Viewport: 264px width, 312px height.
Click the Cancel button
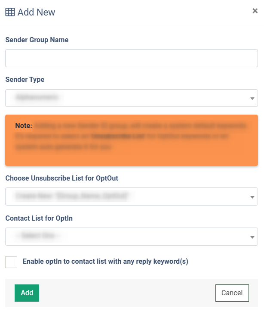tap(232, 293)
